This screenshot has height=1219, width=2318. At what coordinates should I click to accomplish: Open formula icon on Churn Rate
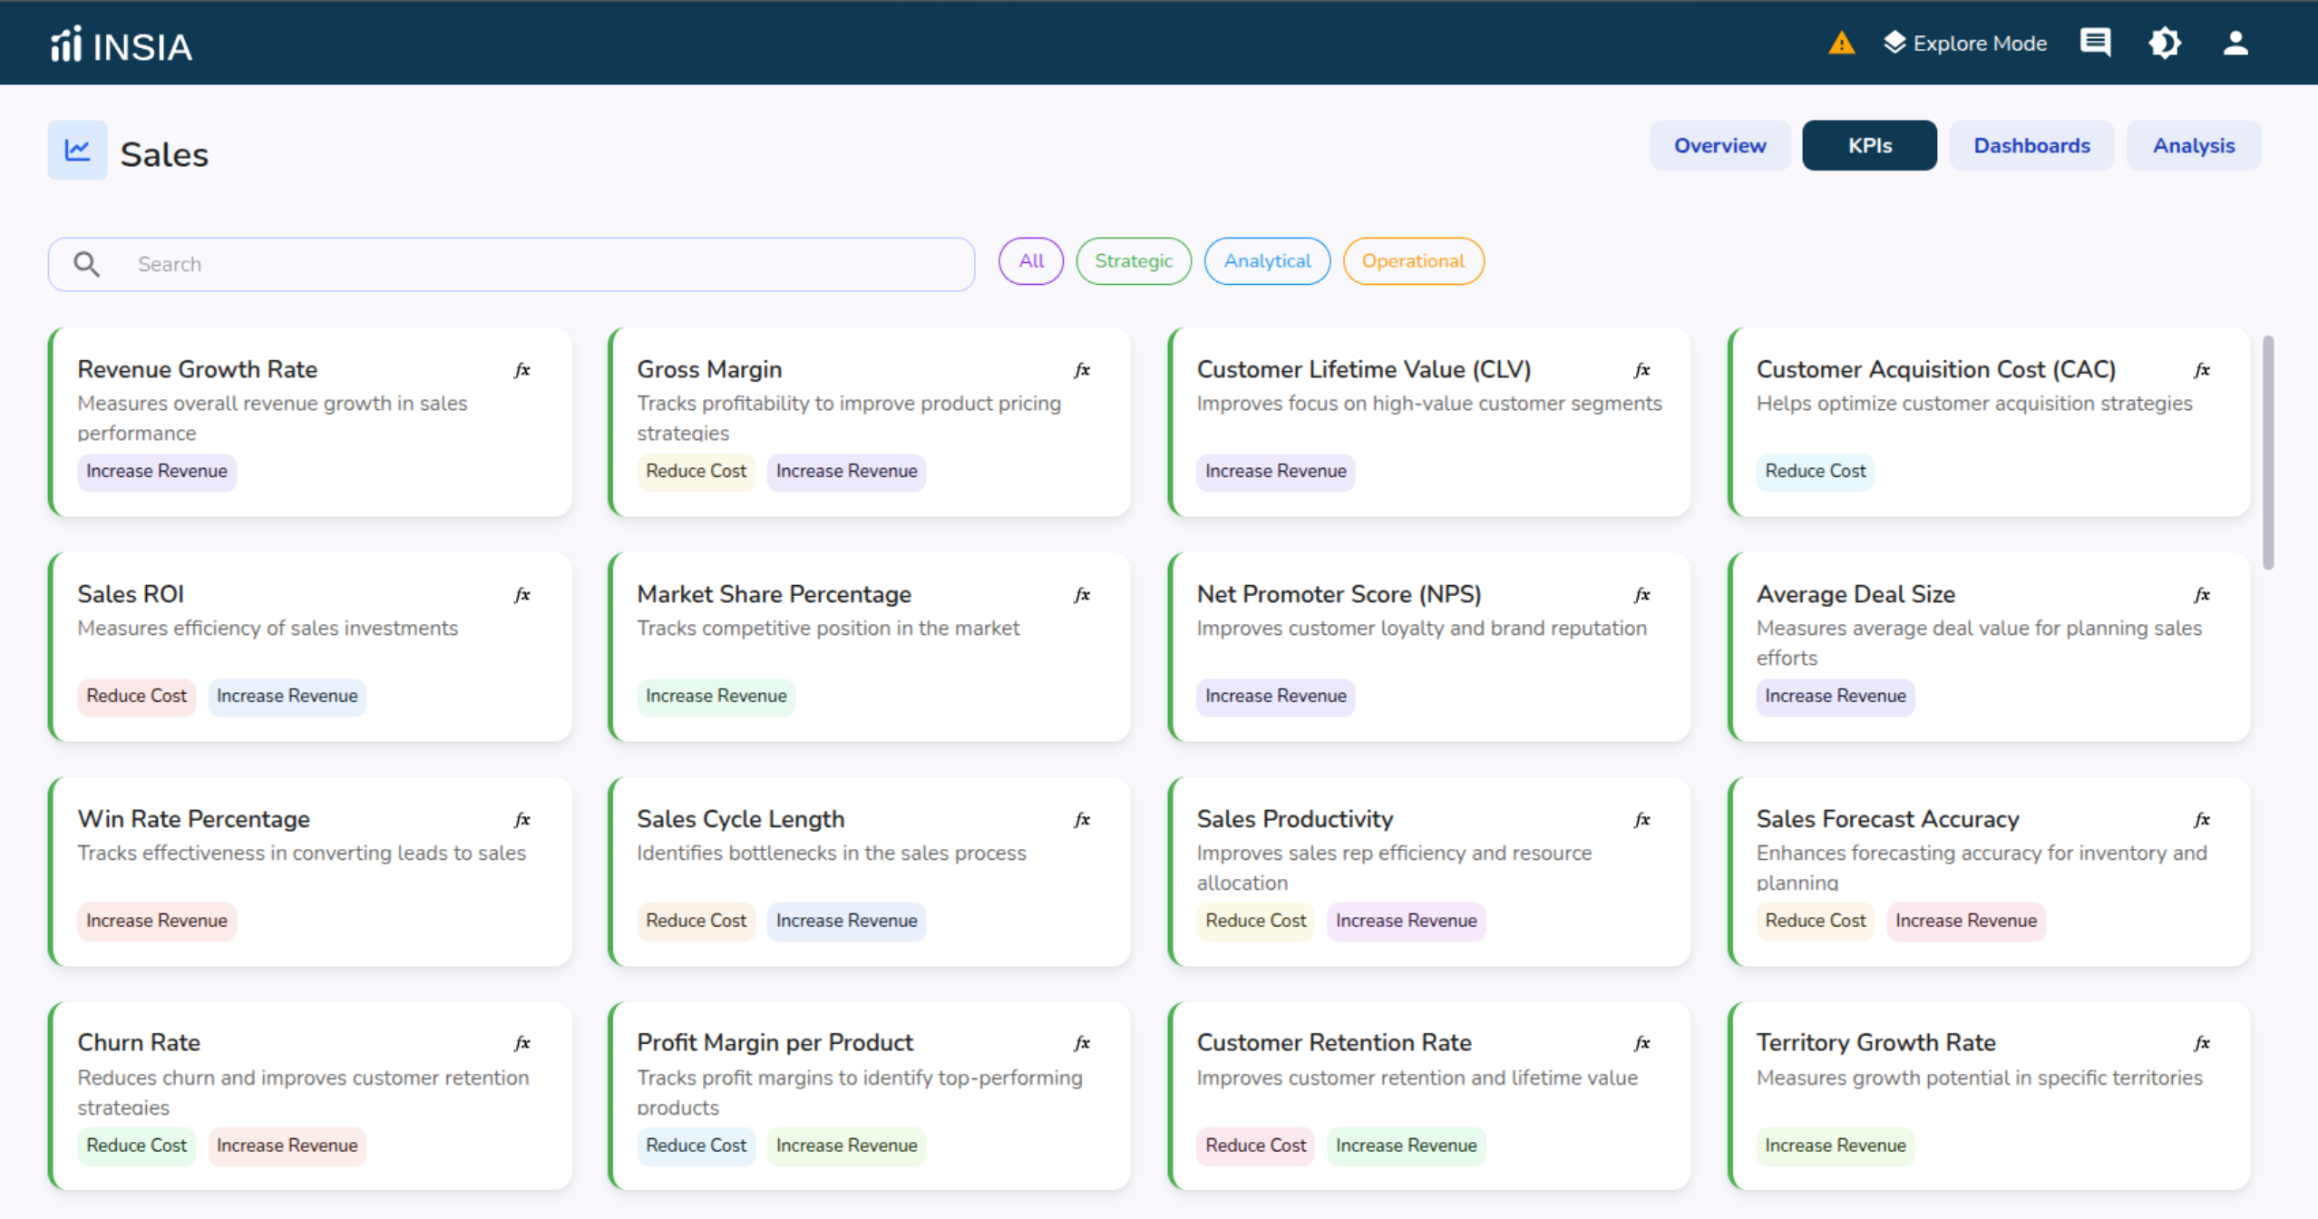(x=522, y=1043)
